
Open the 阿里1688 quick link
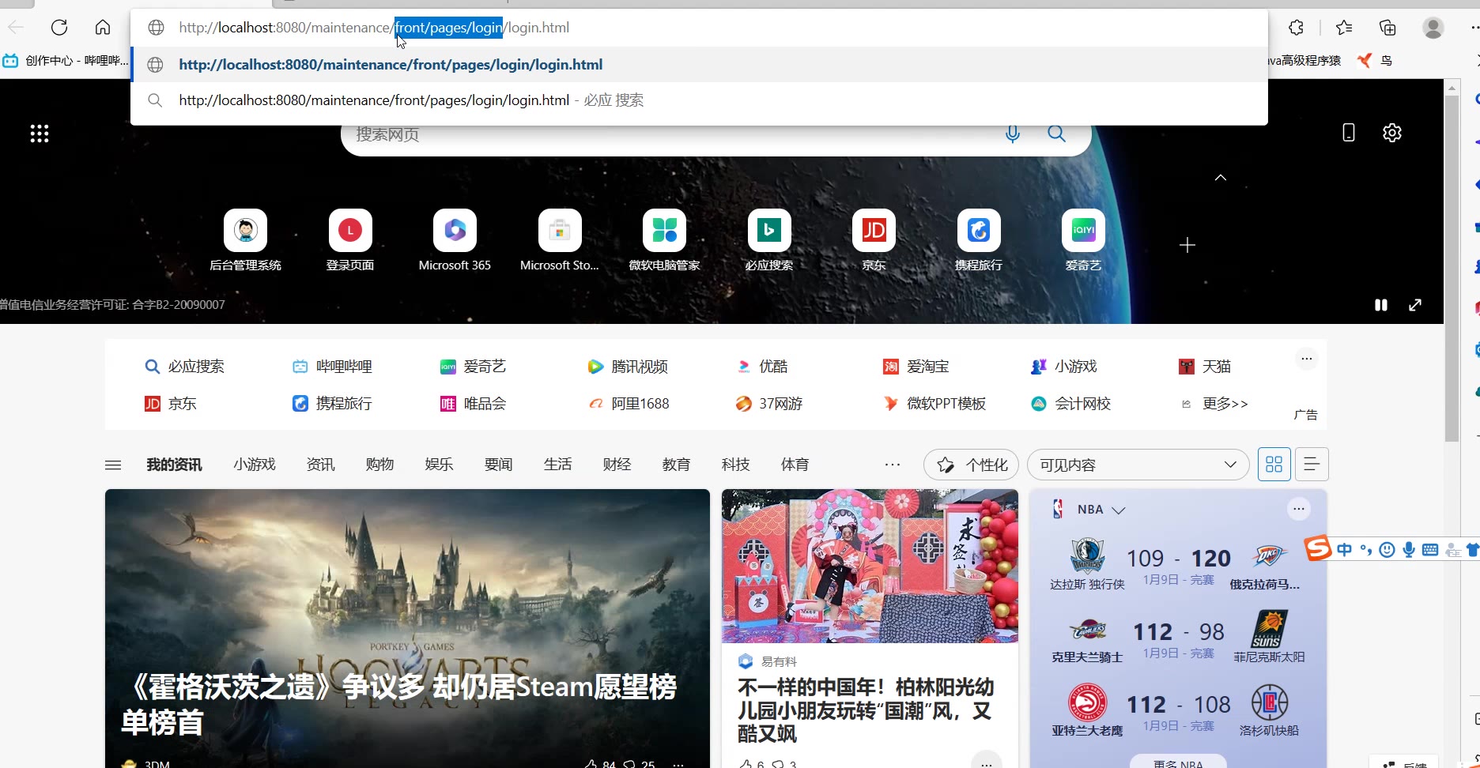(628, 404)
